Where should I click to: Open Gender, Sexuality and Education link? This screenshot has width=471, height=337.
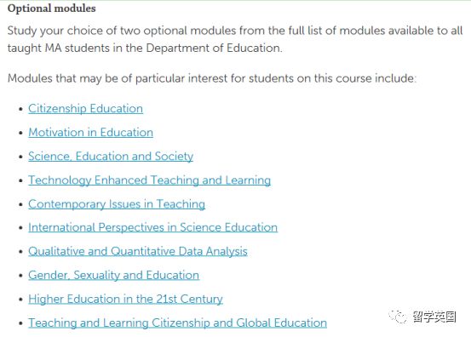point(114,275)
